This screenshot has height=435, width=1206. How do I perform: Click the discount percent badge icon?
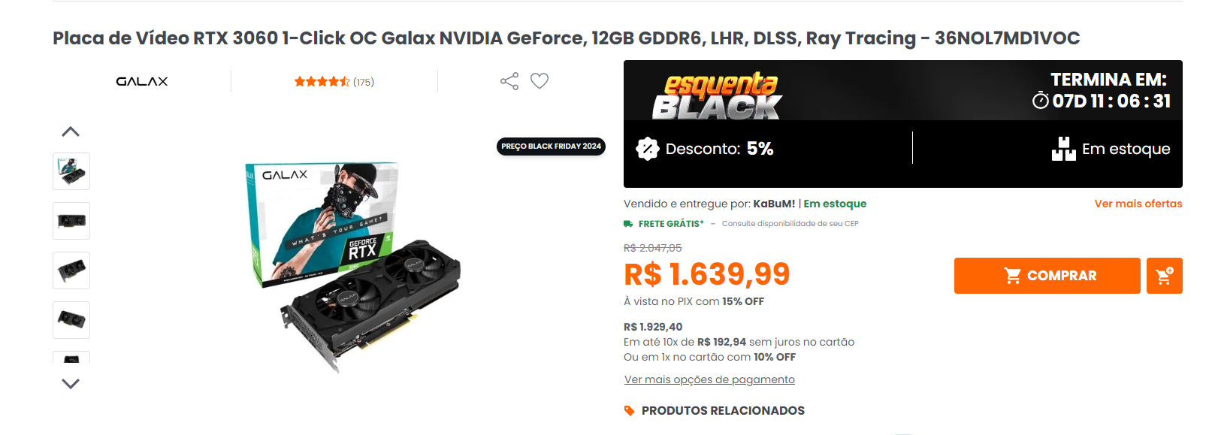coord(647,149)
